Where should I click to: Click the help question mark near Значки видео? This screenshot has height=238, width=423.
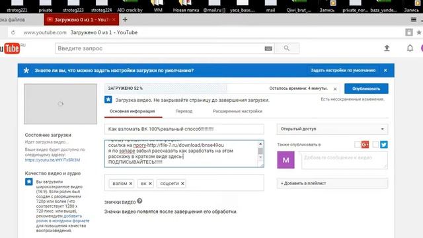click(x=139, y=201)
